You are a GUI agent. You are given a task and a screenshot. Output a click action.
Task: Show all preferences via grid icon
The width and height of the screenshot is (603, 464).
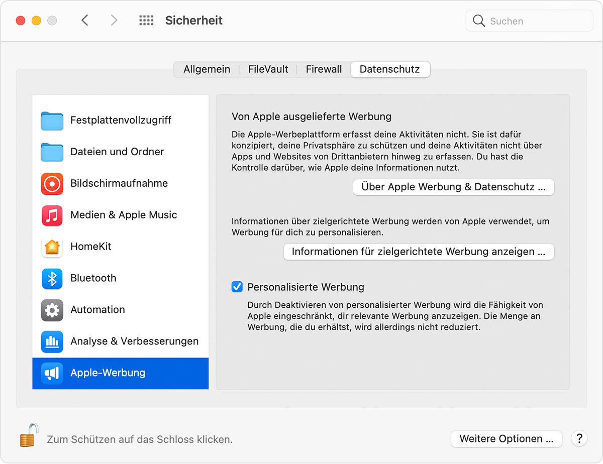(x=146, y=21)
